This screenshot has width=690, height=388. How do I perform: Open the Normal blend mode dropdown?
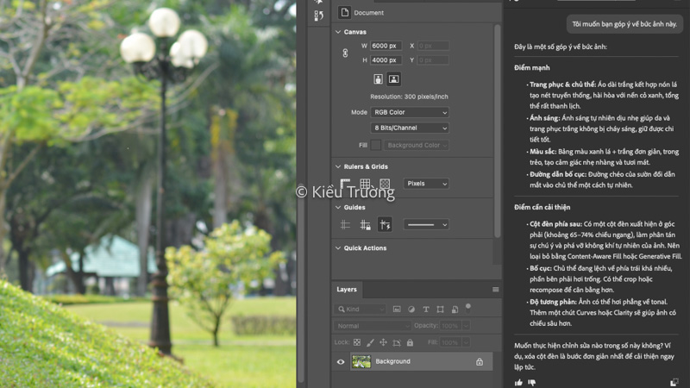[x=372, y=326]
